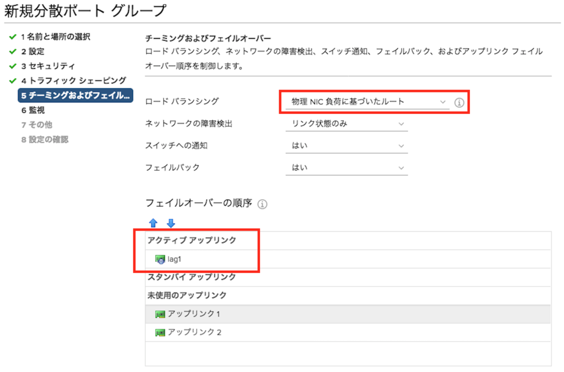Viewport: 564px width, 372px height.
Task: Click the move up blue arrow icon
Action: pyautogui.click(x=153, y=223)
